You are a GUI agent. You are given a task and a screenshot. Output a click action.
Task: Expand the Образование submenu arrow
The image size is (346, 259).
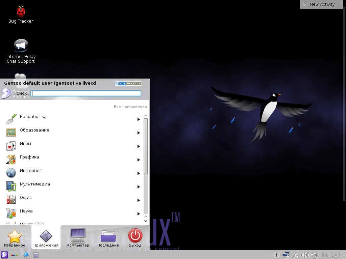tap(139, 133)
